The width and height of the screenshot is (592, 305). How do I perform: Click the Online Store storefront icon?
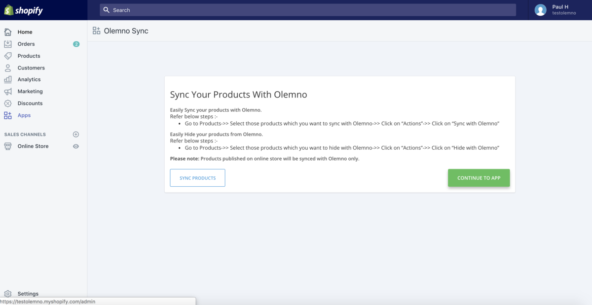point(8,146)
